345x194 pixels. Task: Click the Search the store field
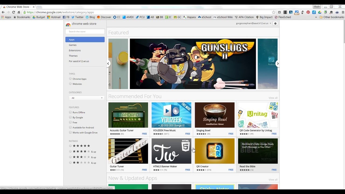click(x=85, y=32)
